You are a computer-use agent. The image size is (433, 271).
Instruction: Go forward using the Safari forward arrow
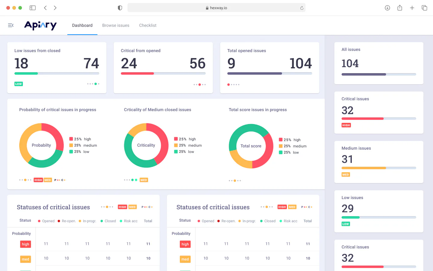click(55, 8)
